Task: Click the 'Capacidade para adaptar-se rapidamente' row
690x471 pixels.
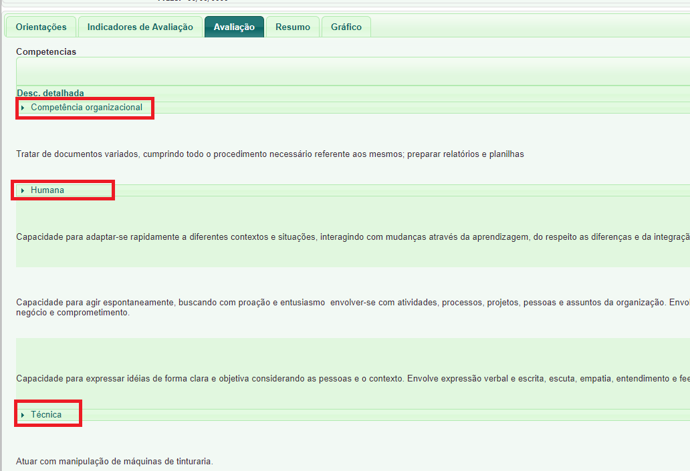Action: point(334,237)
